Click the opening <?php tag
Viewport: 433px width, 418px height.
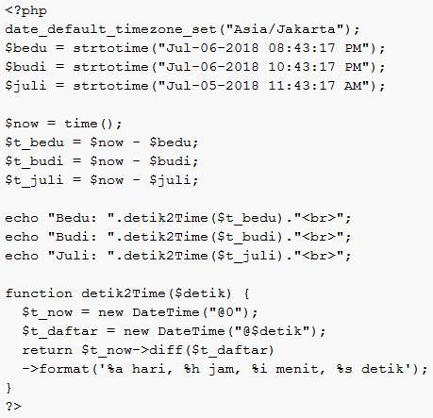pos(26,11)
